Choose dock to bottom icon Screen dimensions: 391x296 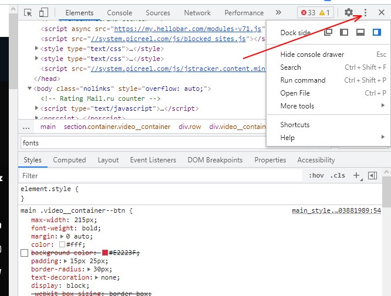pyautogui.click(x=360, y=33)
